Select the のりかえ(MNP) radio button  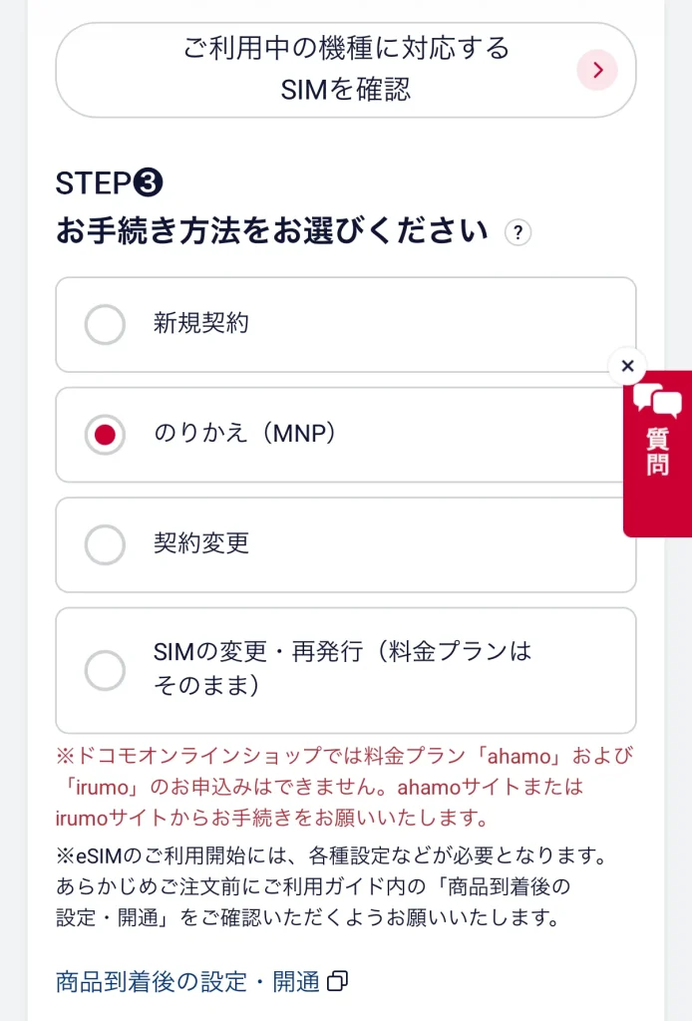click(105, 435)
